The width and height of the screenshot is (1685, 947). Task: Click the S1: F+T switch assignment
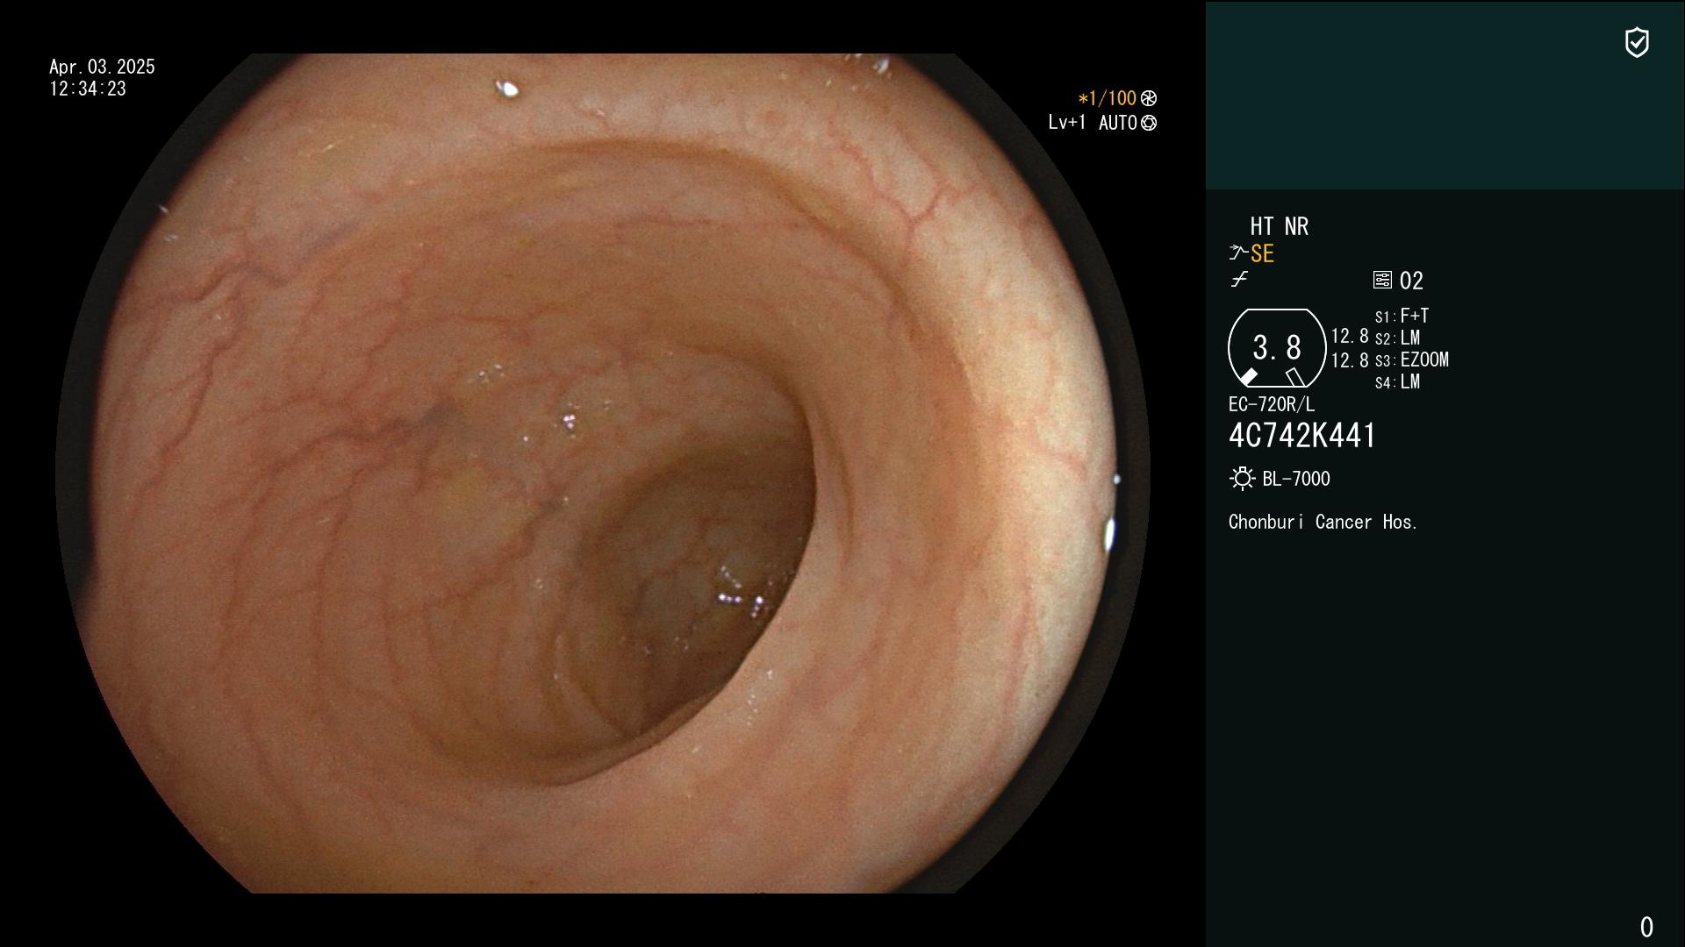[x=1402, y=316]
